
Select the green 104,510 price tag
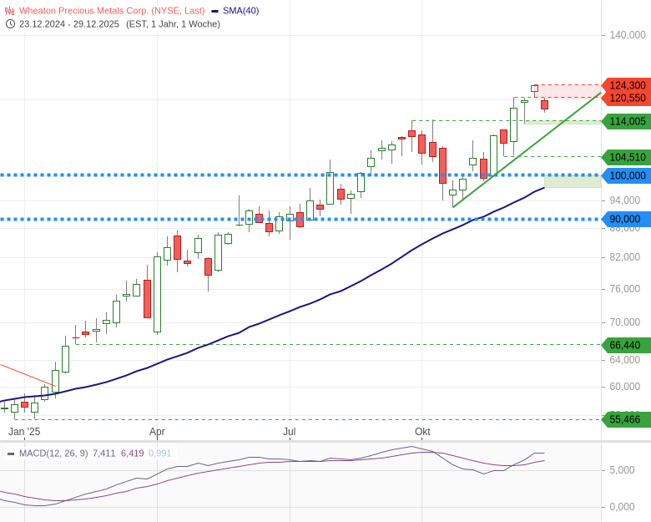pyautogui.click(x=627, y=157)
